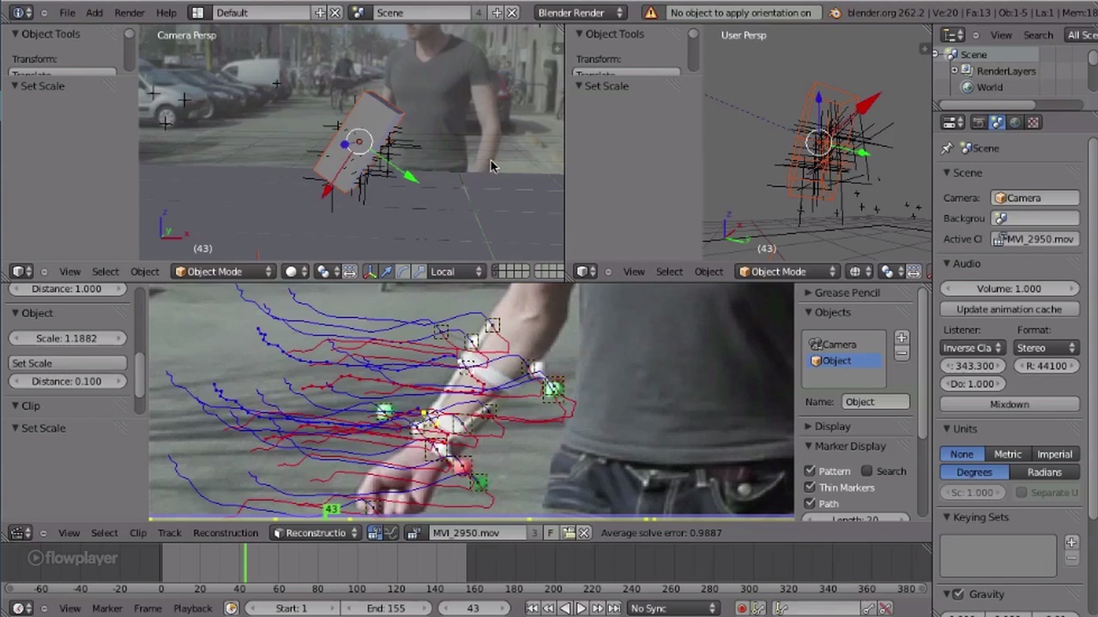Image resolution: width=1098 pixels, height=617 pixels.
Task: Toggle the Thin Markers checkbox
Action: pos(810,488)
